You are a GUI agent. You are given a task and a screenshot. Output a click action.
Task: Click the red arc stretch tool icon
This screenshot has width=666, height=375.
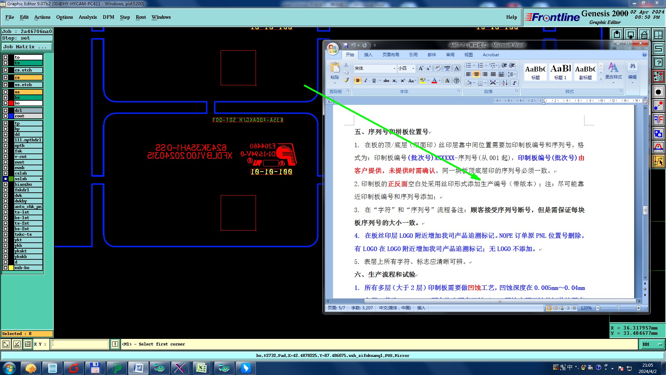[658, 147]
